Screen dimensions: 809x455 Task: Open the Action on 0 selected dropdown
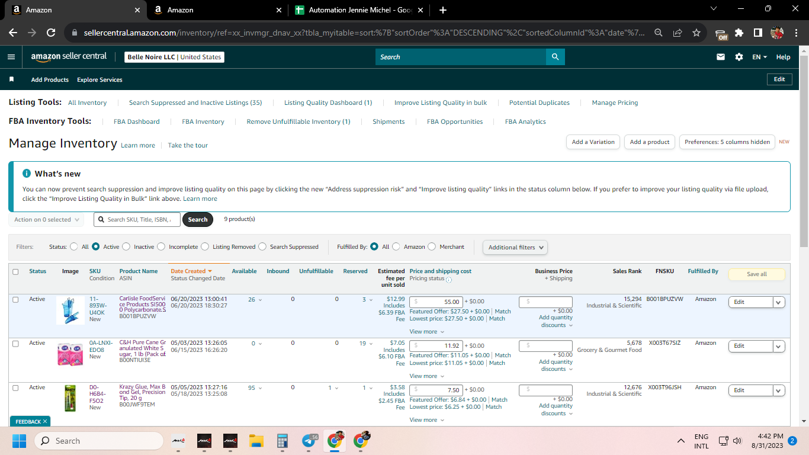[x=46, y=220]
